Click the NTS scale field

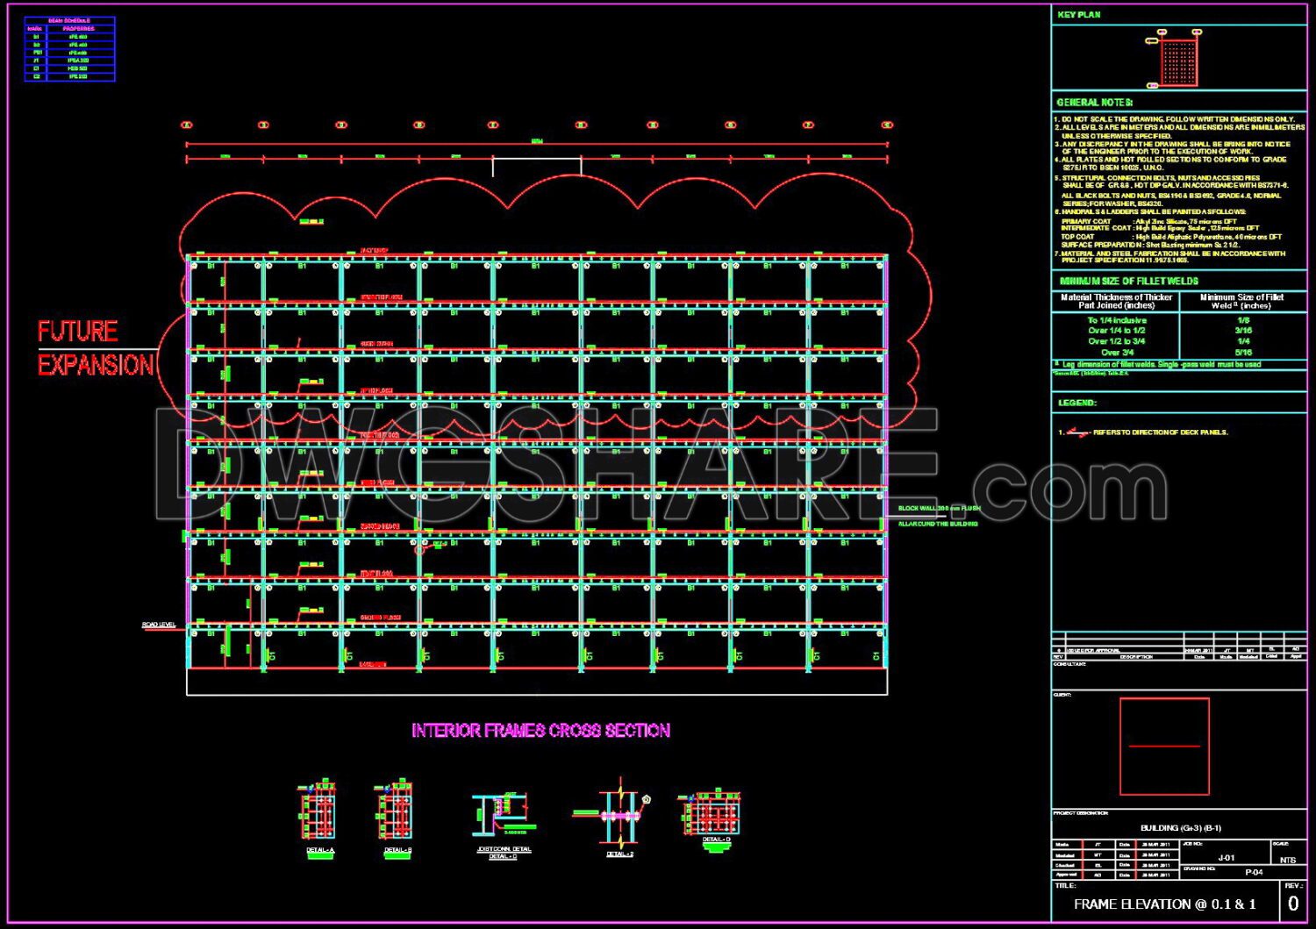point(1287,861)
